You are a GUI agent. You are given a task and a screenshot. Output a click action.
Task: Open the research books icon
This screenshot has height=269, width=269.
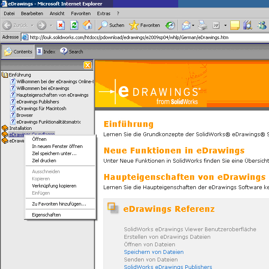248,25
